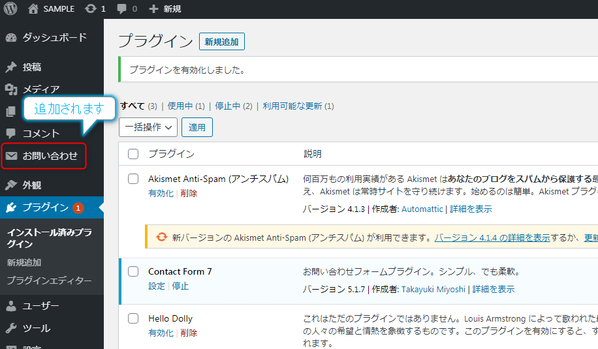Open the 外観 menu

[x=31, y=185]
